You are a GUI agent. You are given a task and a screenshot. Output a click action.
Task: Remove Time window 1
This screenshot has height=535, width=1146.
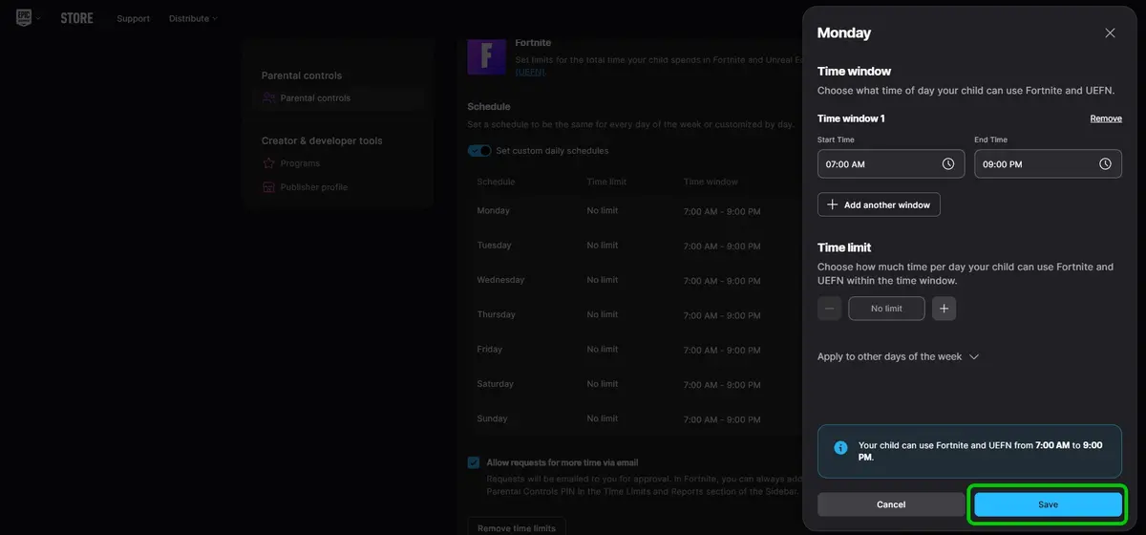1106,118
